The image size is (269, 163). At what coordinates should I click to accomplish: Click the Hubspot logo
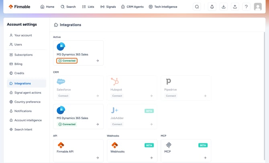(x=115, y=81)
